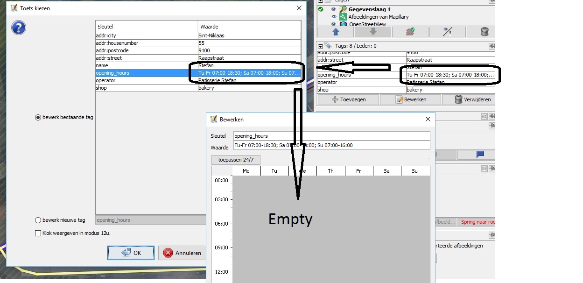
Task: Click the Su day column header
Action: [415, 171]
